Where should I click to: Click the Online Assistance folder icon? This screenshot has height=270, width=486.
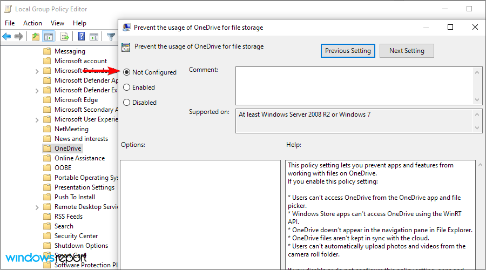pyautogui.click(x=47, y=158)
